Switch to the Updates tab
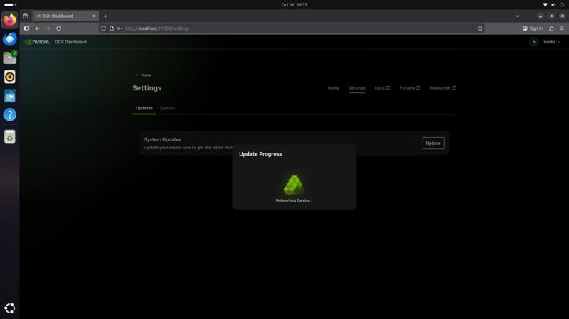569x319 pixels. [144, 108]
